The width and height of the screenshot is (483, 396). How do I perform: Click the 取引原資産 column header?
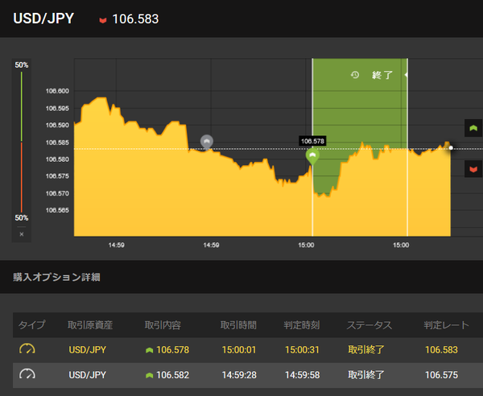point(90,325)
